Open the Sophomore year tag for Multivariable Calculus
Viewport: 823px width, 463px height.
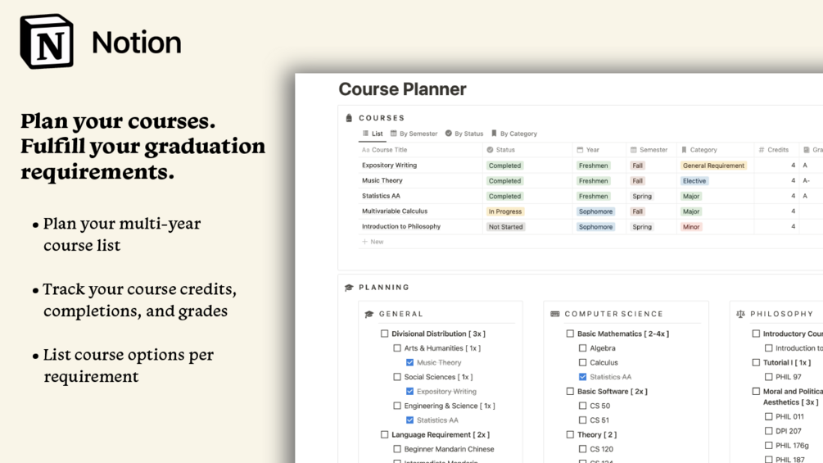(x=595, y=211)
